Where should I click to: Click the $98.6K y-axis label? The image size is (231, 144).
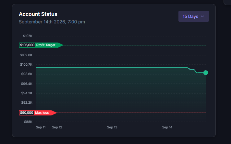pos(27,74)
